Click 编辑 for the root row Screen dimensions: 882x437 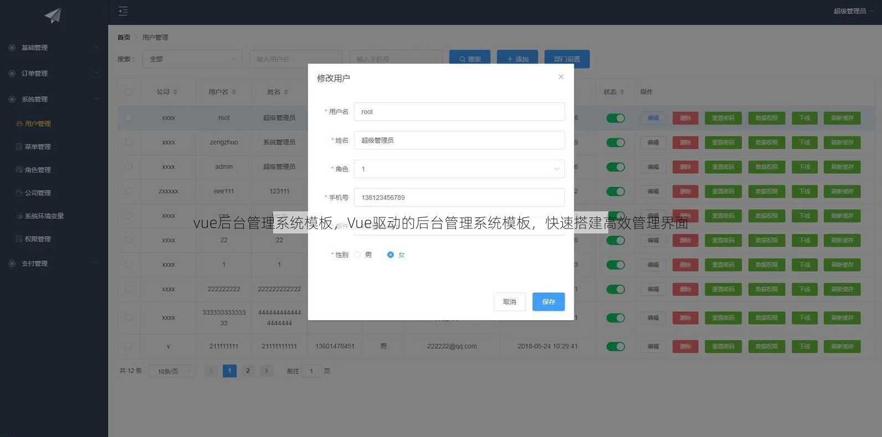click(653, 118)
